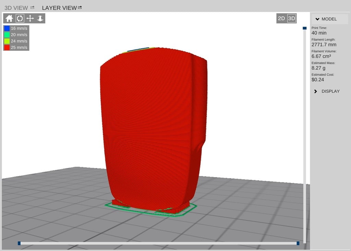The height and width of the screenshot is (251, 351).
Task: Click the vertical layer slider top handle
Action: 304,28
